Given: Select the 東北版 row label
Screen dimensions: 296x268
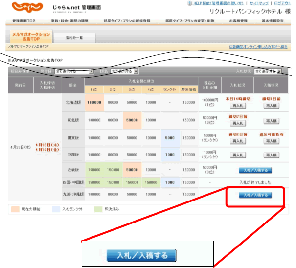Looking at the screenshot, I should (x=73, y=120).
